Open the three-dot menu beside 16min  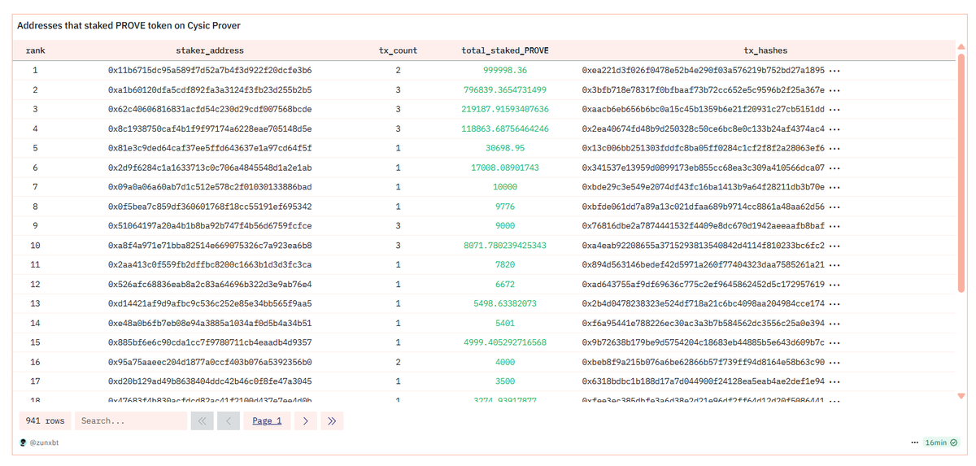pyautogui.click(x=915, y=443)
